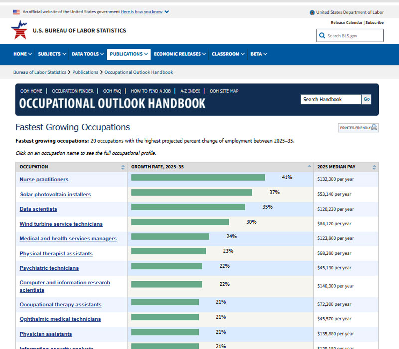Open Psychiatric technicians profile
This screenshot has width=399, height=349.
49,268
